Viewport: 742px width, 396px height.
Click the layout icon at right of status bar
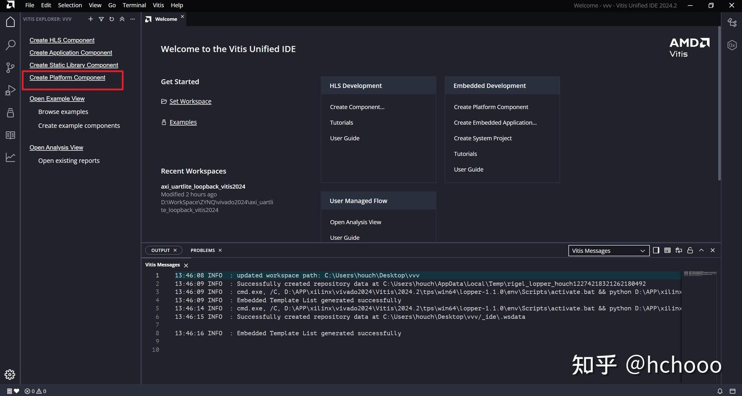(x=732, y=391)
